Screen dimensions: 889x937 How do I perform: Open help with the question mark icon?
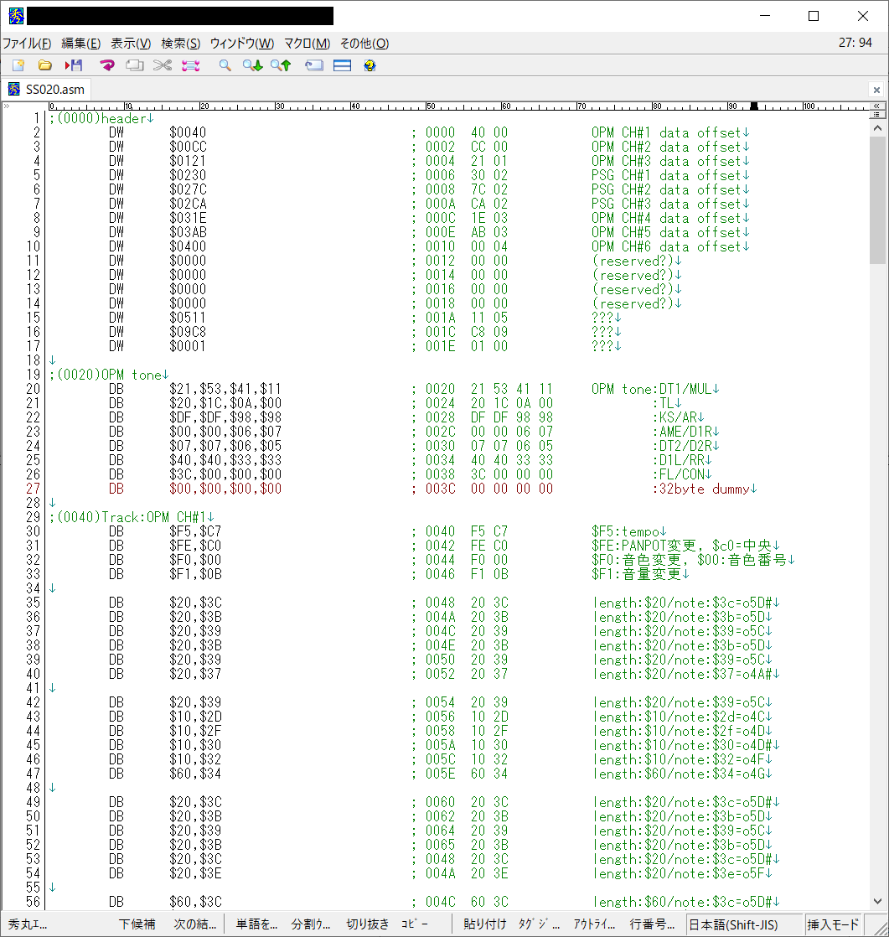[370, 65]
